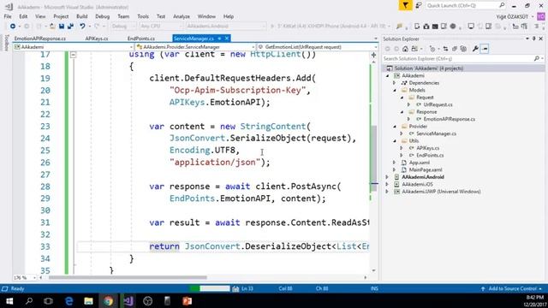Click the Pending Changes Filter icon
This screenshot has width=548, height=308.
[x=432, y=49]
